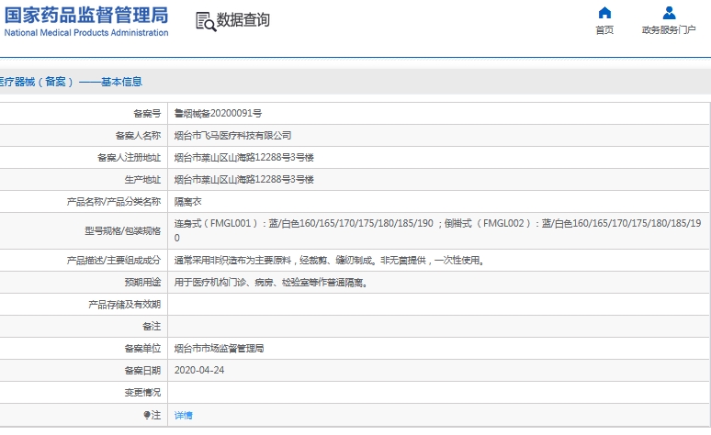Click the 产品名称/产品分类名称 label
This screenshot has width=711, height=435.
(113, 202)
